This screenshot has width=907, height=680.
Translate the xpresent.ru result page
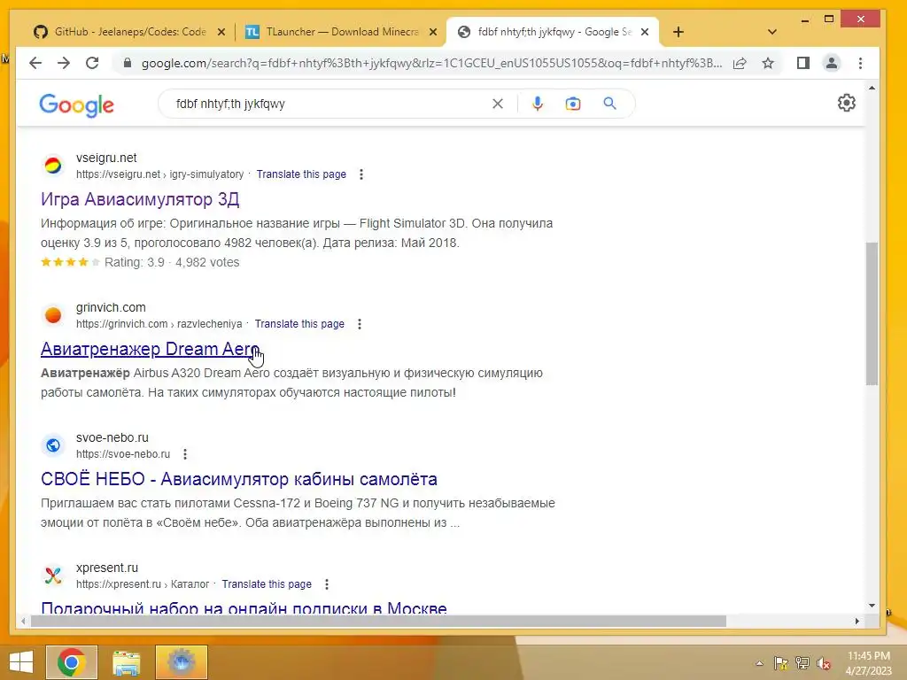267,584
